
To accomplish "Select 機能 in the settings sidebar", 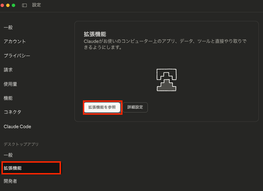I will (x=8, y=98).
